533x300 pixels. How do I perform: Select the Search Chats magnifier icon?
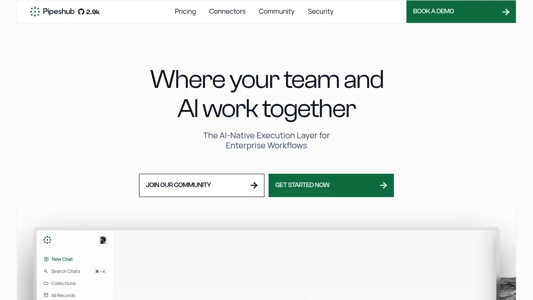tap(46, 271)
